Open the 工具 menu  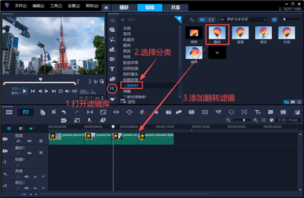click(x=56, y=6)
